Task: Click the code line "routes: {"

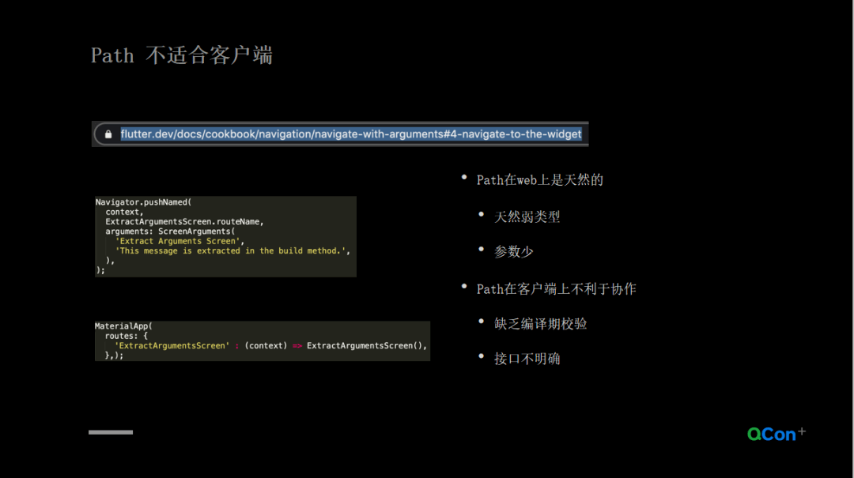Action: coord(127,336)
